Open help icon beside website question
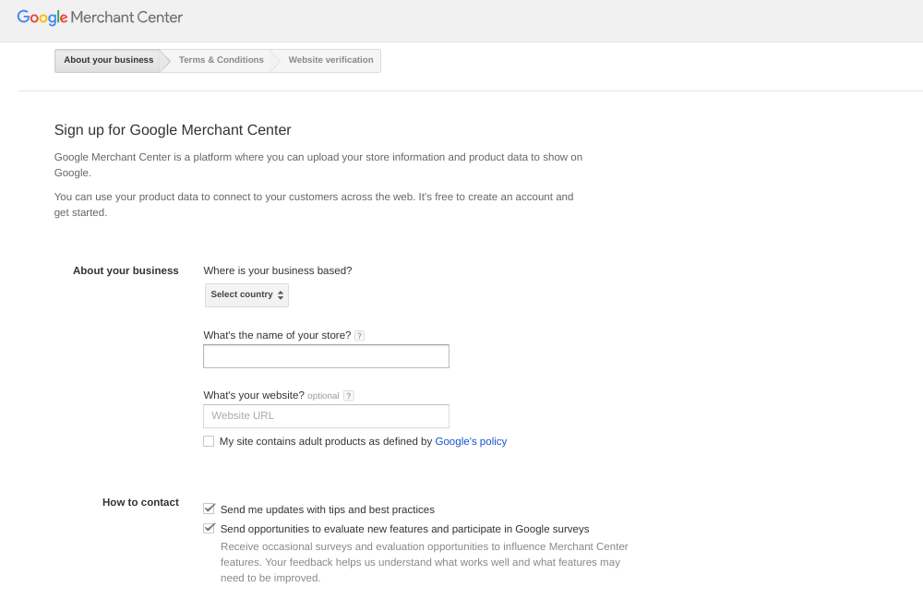This screenshot has width=923, height=599. click(x=349, y=396)
